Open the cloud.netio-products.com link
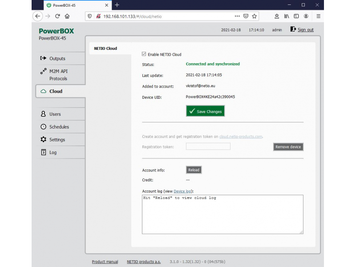Screen dimensions: 356x267 click(x=241, y=137)
